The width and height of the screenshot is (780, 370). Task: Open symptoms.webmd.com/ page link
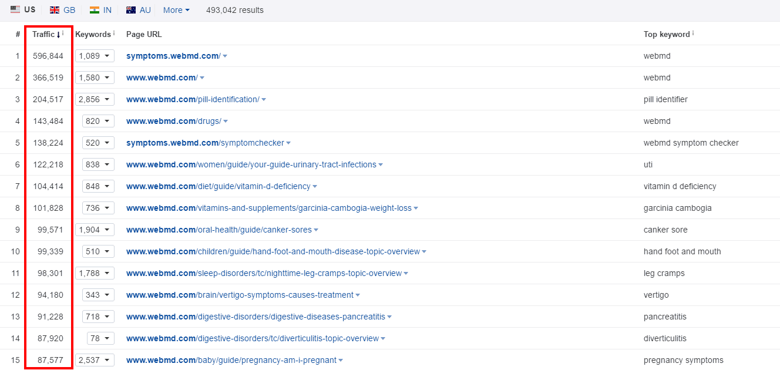click(173, 56)
